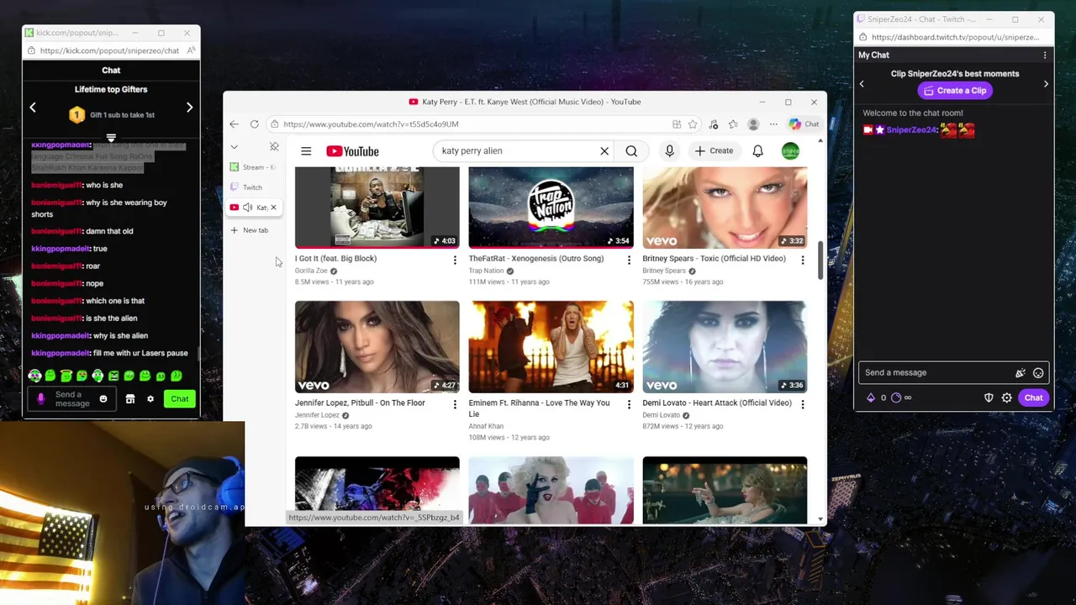Open the browser Copilot Chat button
This screenshot has height=605, width=1076.
(804, 124)
